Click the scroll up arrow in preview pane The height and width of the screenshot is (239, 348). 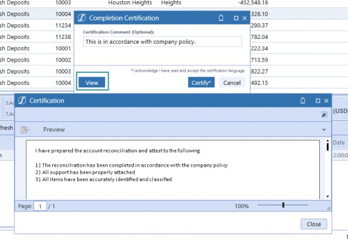tap(328, 141)
